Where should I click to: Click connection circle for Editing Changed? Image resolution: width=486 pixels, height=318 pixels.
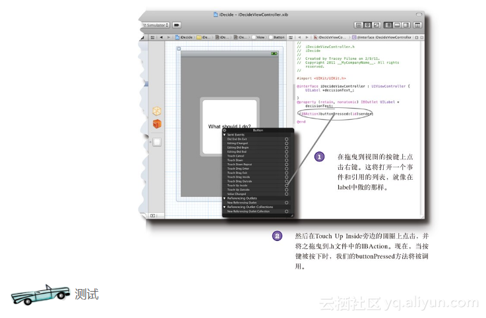point(286,144)
